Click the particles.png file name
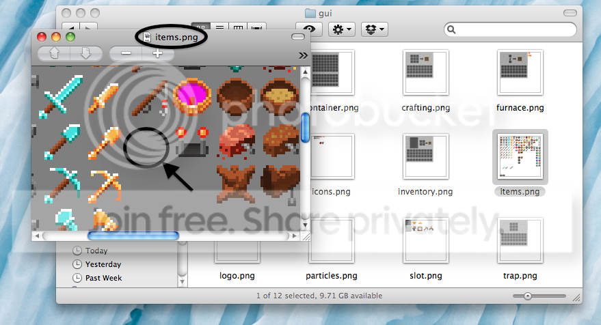 (x=332, y=276)
